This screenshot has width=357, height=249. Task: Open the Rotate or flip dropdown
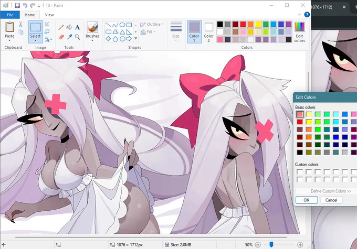(x=48, y=39)
